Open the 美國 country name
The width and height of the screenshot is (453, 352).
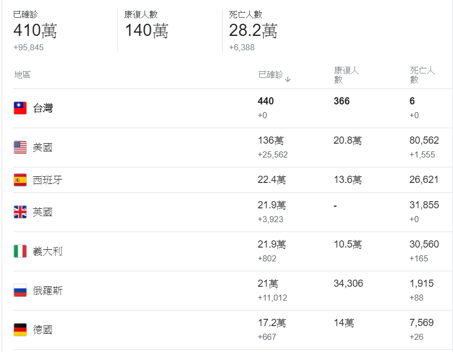coord(43,148)
